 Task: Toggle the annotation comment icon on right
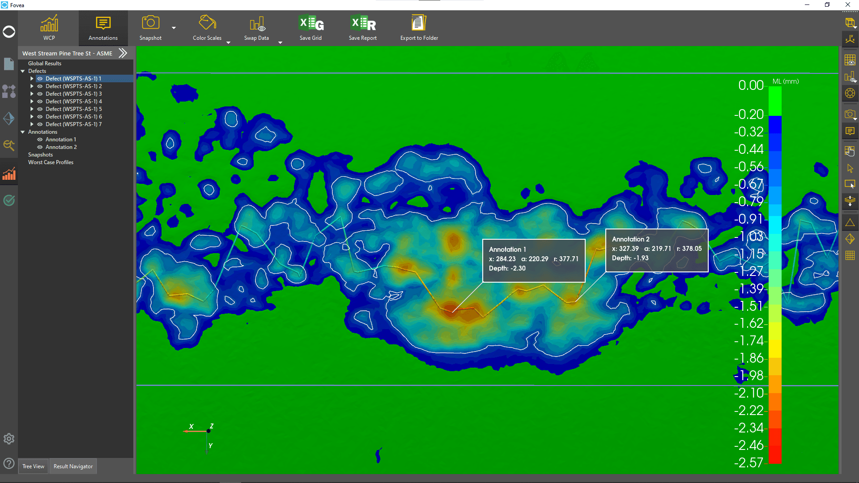pos(850,131)
